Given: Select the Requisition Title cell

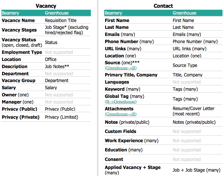Looking at the screenshot, I should 61,21.
